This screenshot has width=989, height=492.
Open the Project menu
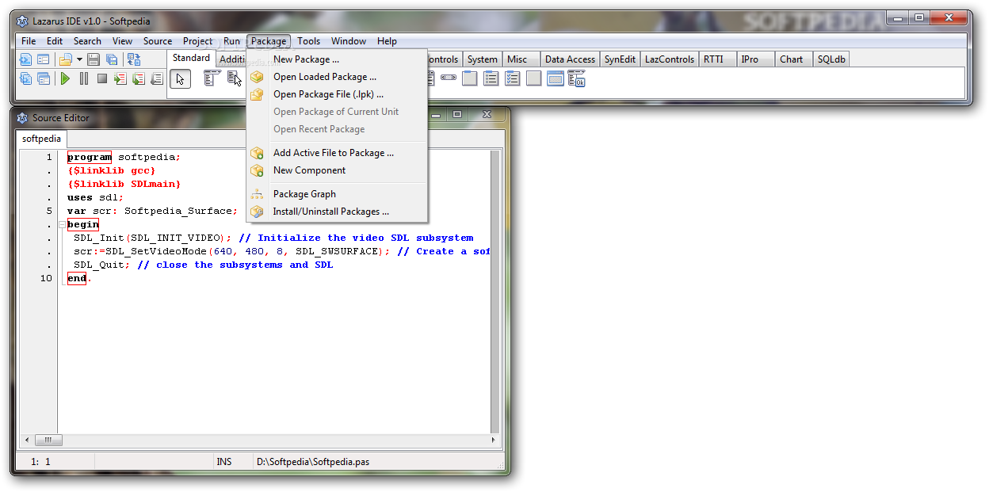(x=198, y=41)
